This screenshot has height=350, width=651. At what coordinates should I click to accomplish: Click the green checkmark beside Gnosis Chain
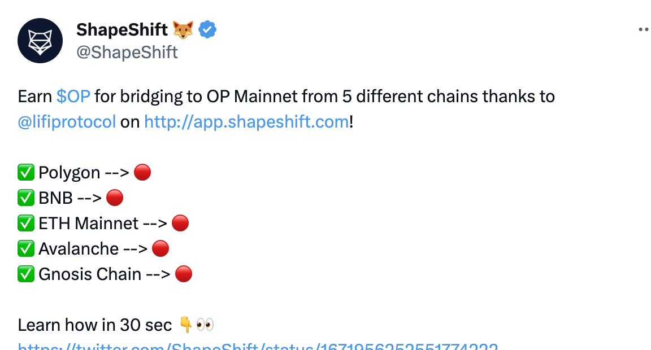[x=26, y=274]
